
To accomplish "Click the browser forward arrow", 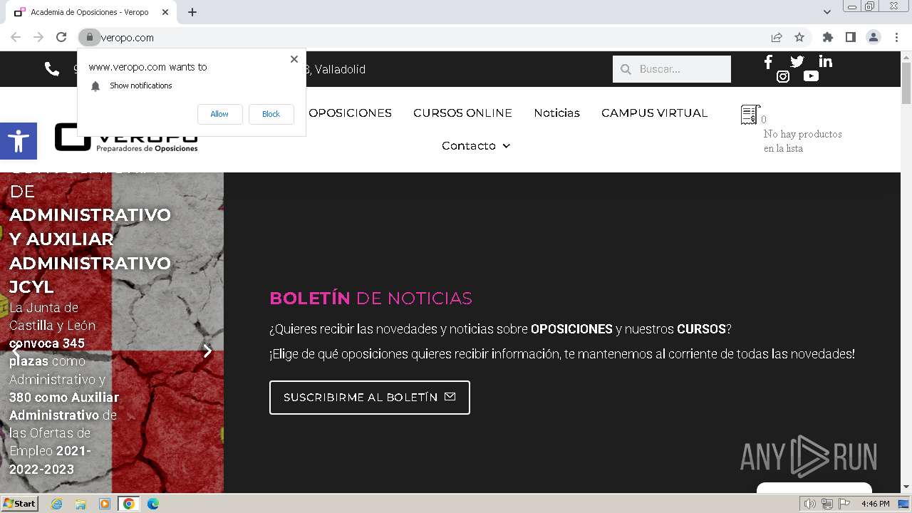I will tap(38, 37).
